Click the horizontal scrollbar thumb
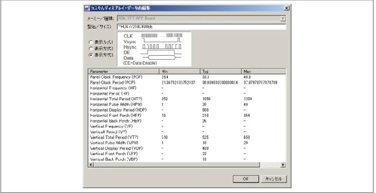The image size is (376, 193). tap(177, 165)
